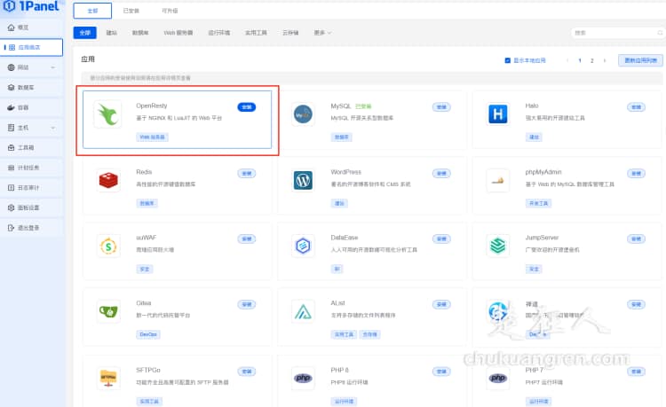Click 退出登录 logout in sidebar
This screenshot has height=407, width=666.
coord(24,228)
